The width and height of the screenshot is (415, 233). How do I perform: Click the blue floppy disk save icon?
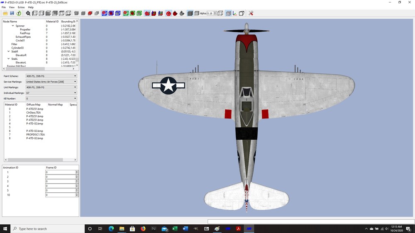point(12,13)
